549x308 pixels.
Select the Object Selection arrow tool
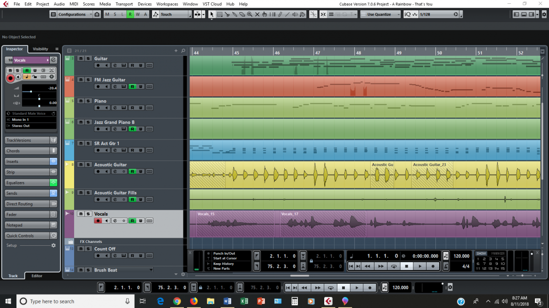(x=212, y=14)
